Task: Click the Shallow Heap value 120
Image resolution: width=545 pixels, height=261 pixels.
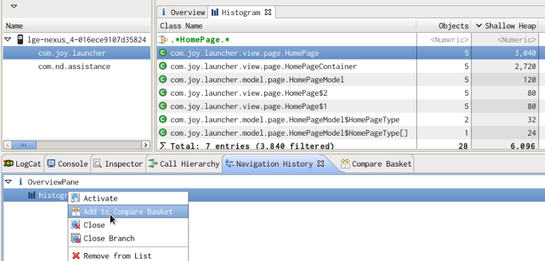Action: [529, 80]
